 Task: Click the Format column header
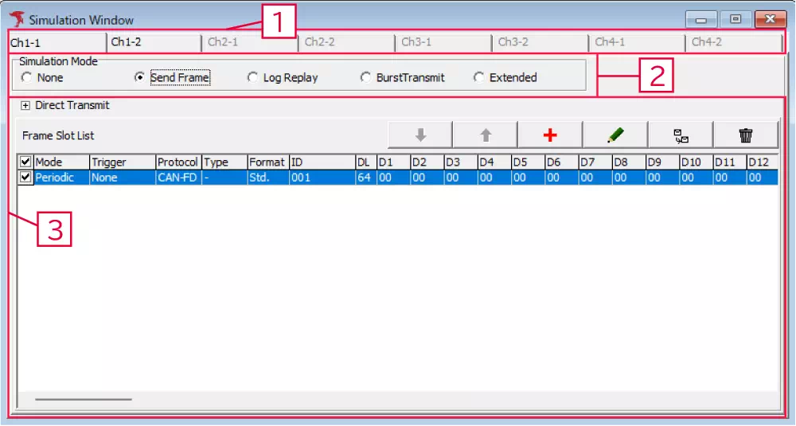tap(268, 162)
